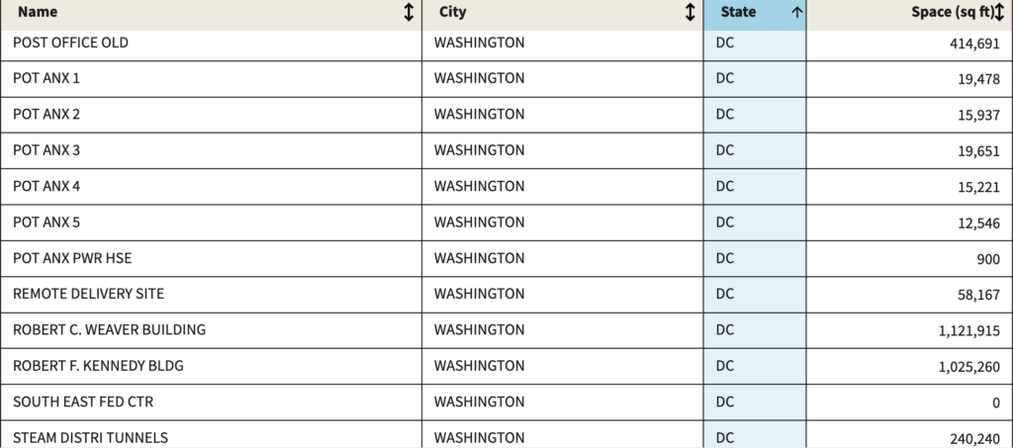The height and width of the screenshot is (448, 1013).
Task: Click DC state in POT ANX 5 row
Action: click(725, 222)
